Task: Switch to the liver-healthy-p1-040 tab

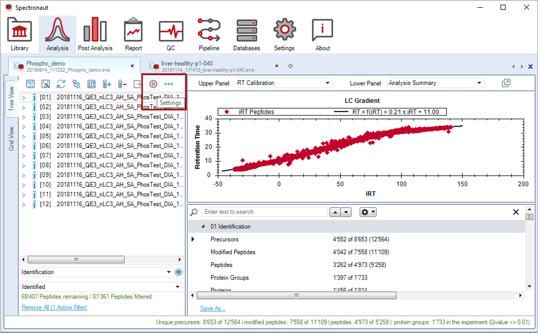Action: pyautogui.click(x=207, y=66)
